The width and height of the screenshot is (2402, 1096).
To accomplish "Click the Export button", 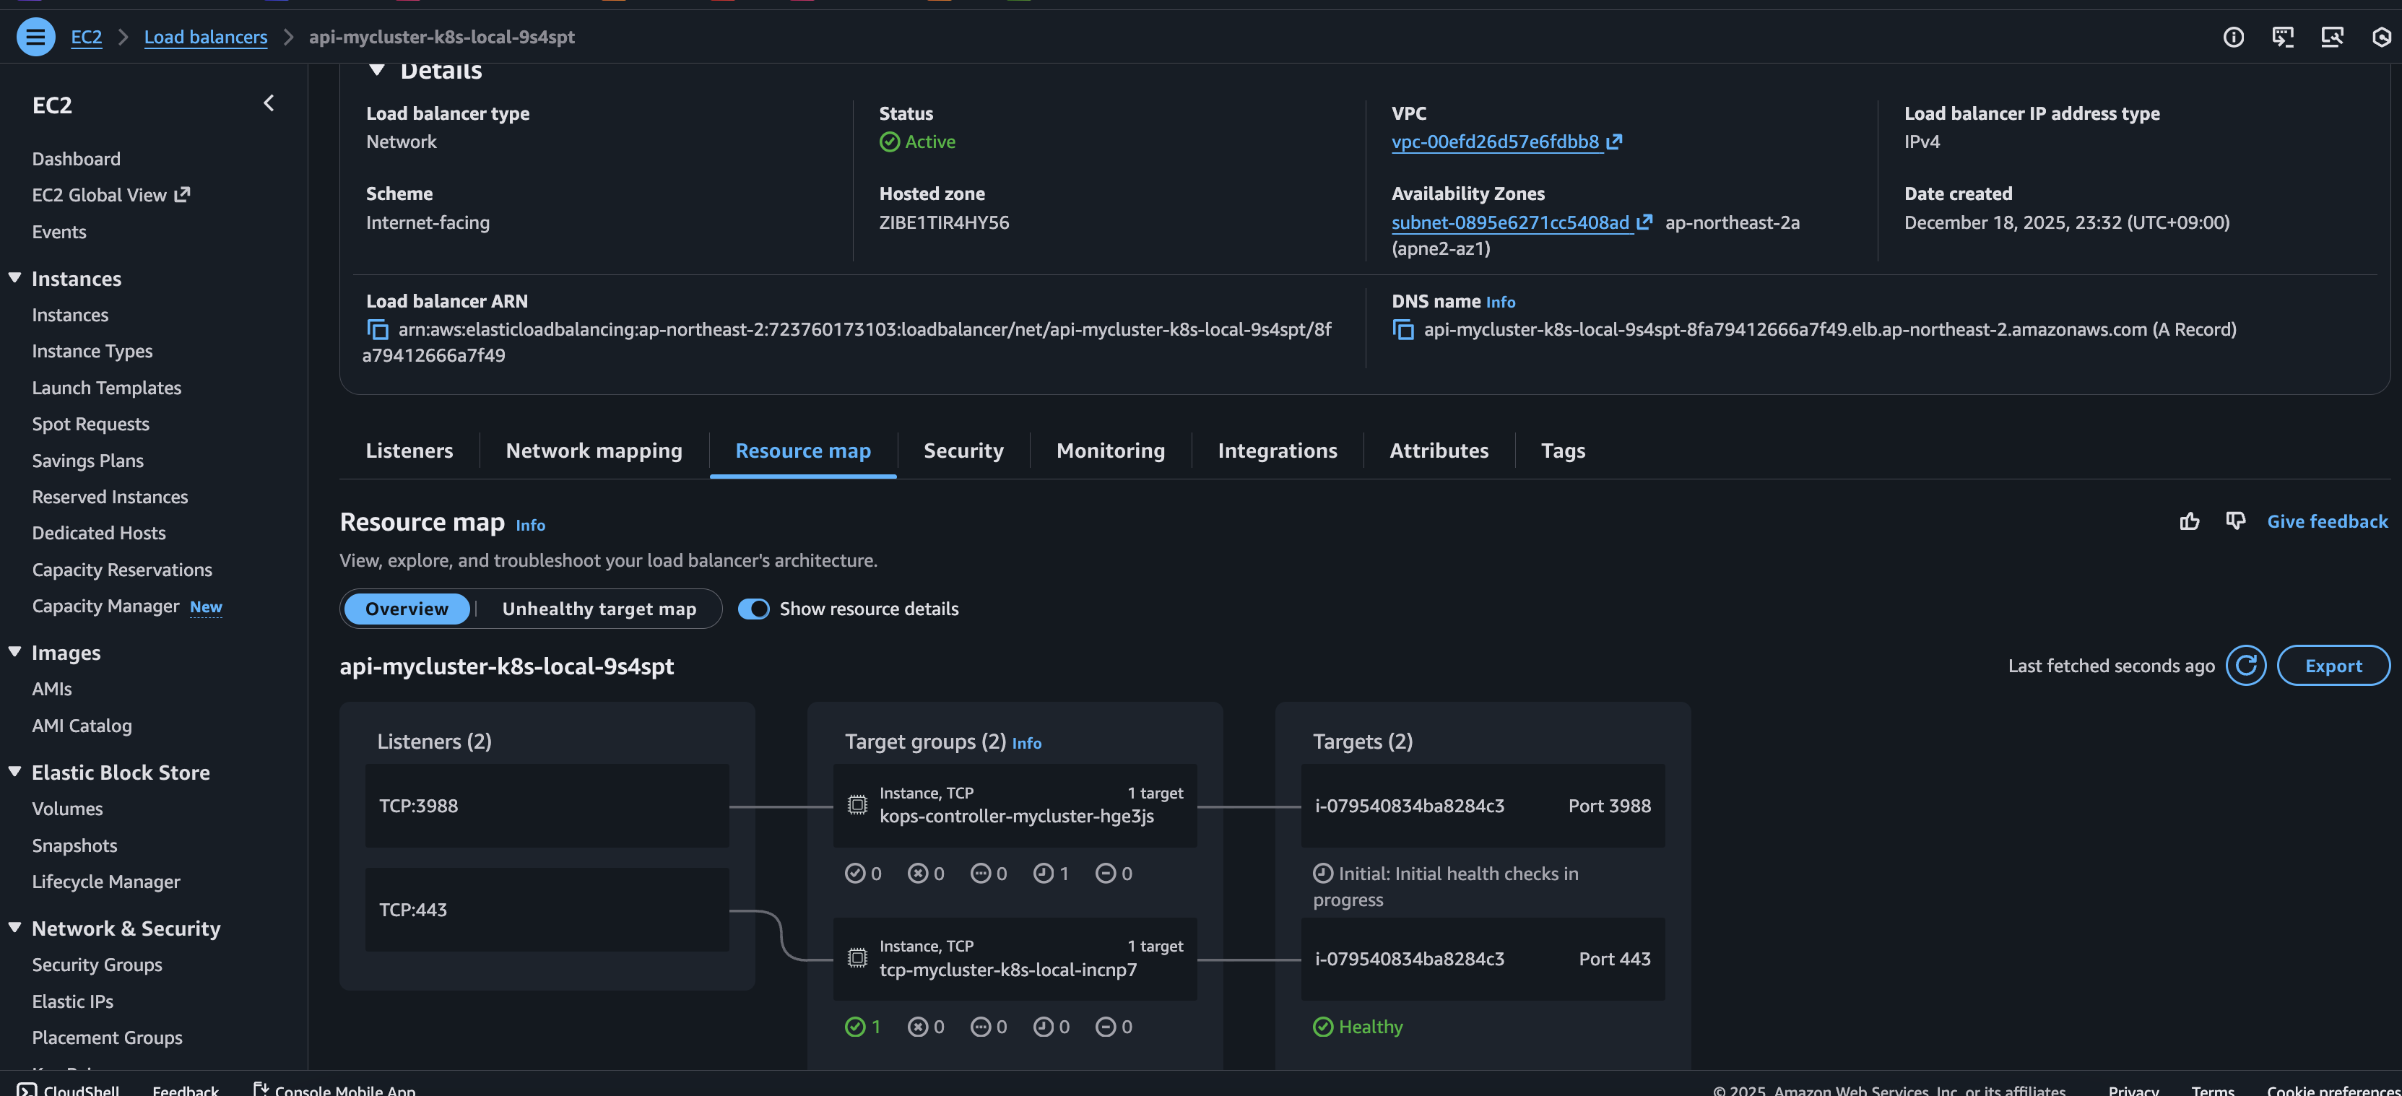I will pos(2333,666).
